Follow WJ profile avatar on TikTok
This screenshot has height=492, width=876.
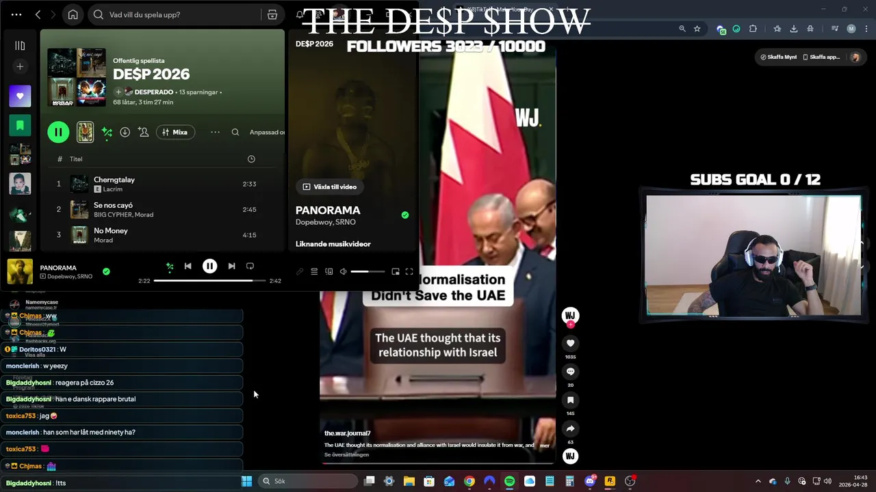[x=570, y=316]
